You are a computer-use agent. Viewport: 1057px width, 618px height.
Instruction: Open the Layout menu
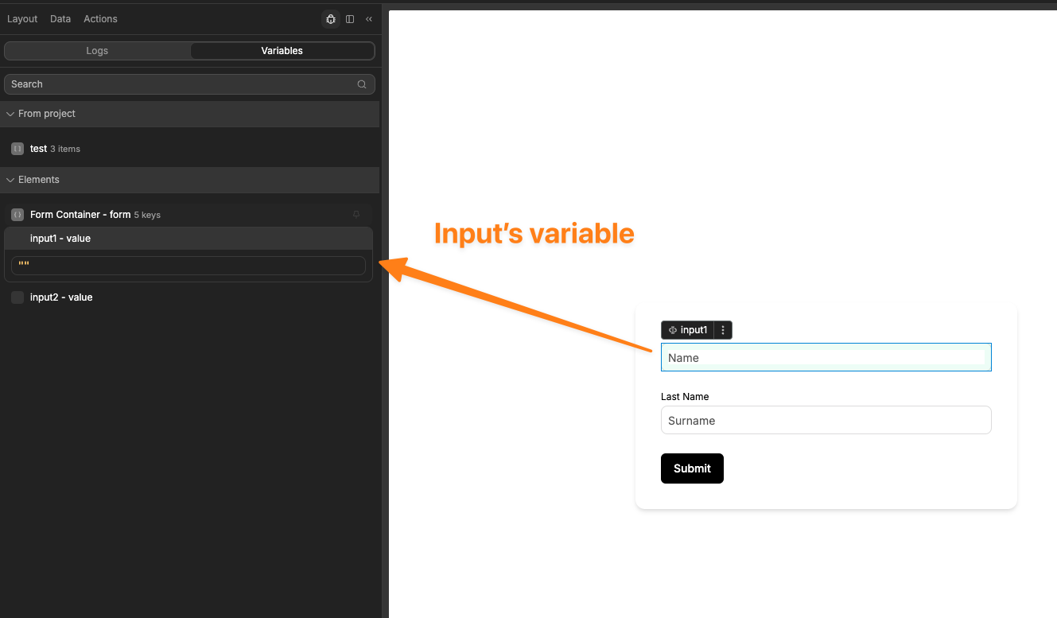[21, 18]
